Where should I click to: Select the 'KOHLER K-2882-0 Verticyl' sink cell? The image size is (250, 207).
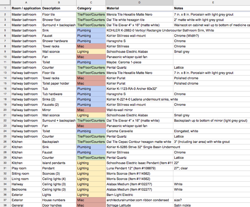[139, 30]
